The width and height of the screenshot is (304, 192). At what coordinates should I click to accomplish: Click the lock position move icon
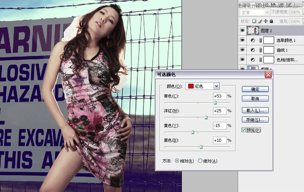tap(266, 21)
